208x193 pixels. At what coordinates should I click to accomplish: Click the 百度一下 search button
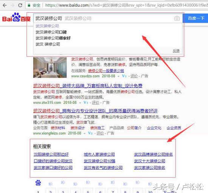pos(195,18)
